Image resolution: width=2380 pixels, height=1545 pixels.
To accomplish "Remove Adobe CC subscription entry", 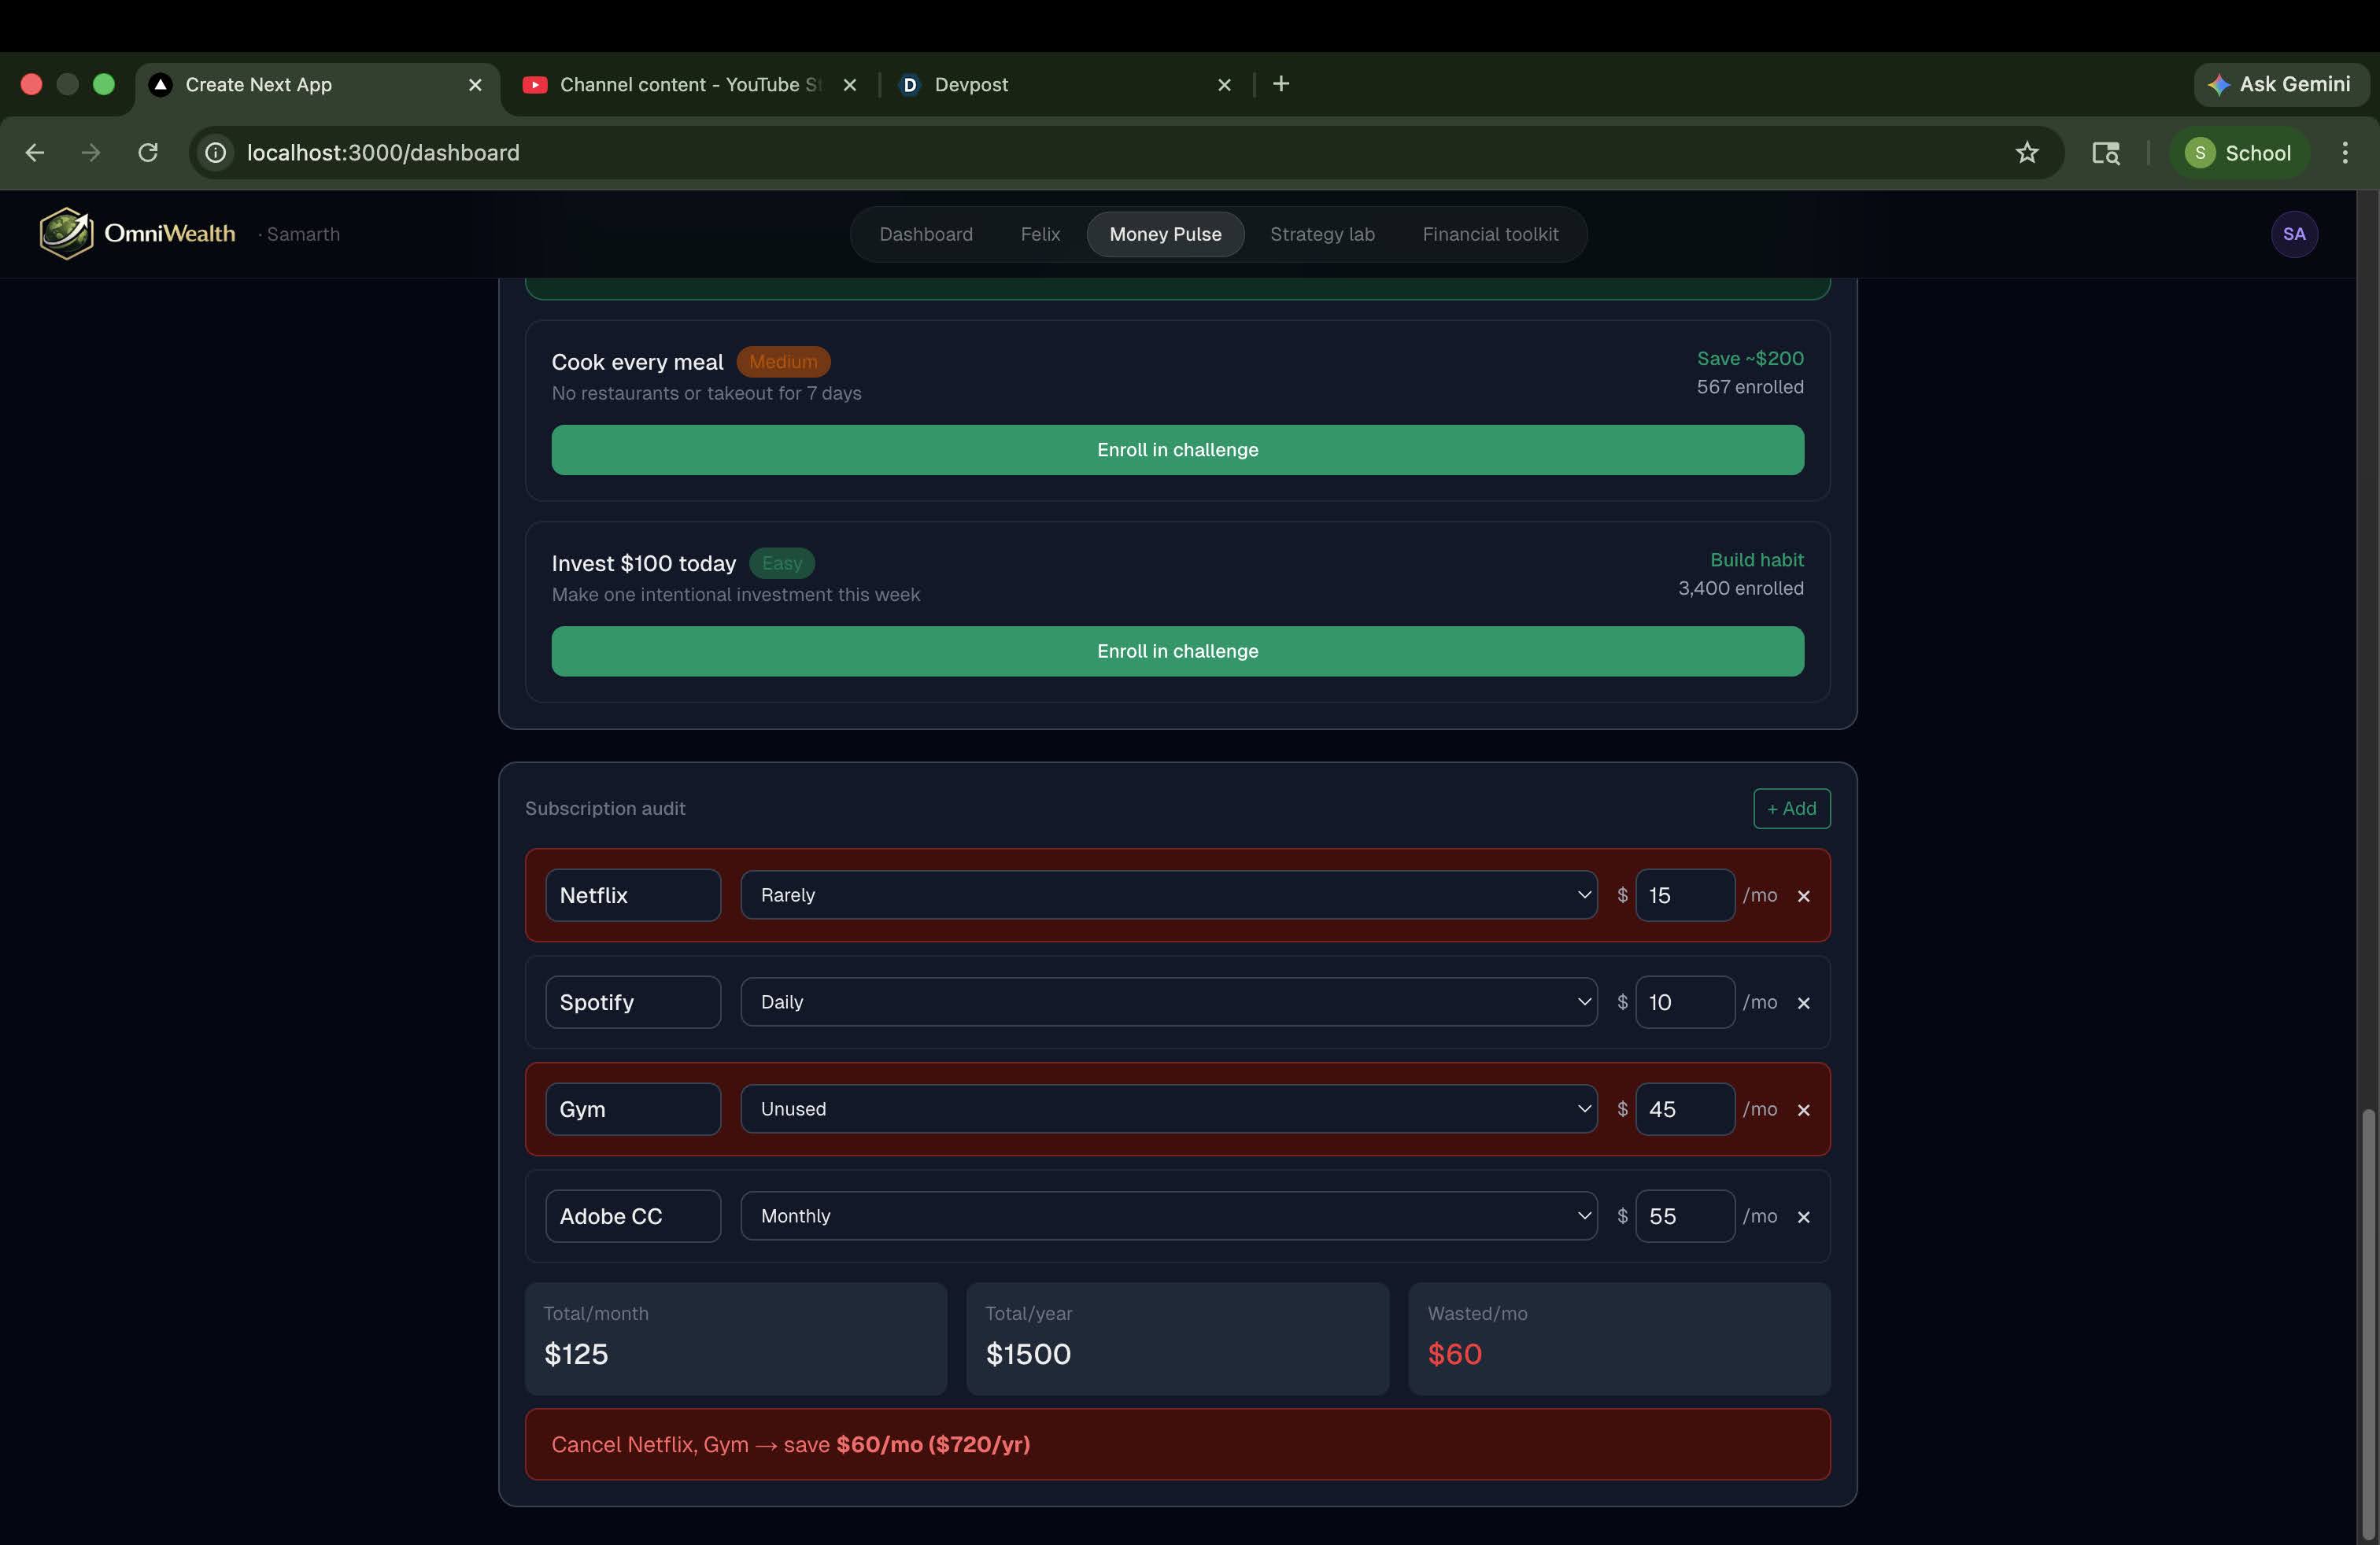I will coord(1803,1217).
